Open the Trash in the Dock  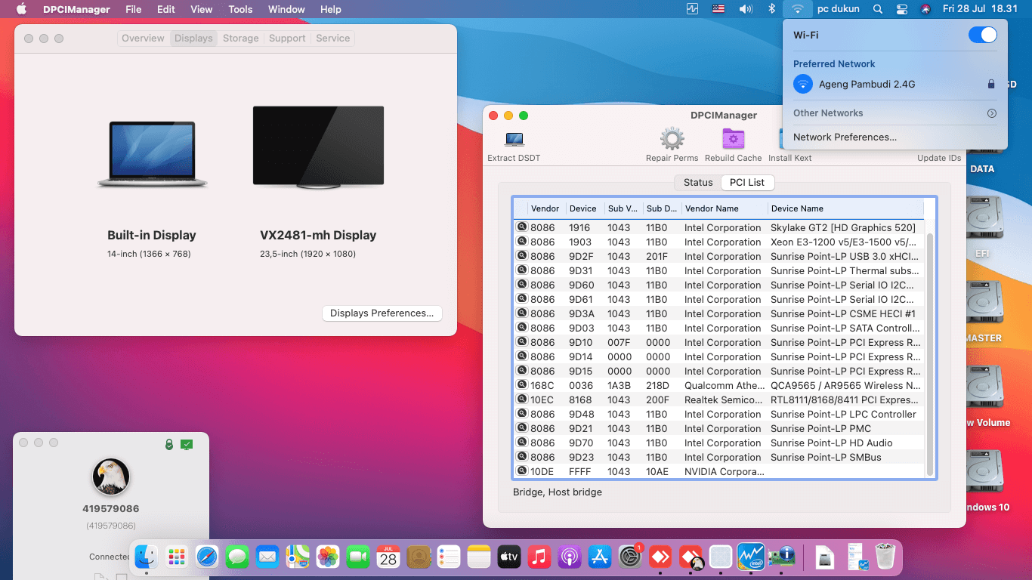(885, 557)
